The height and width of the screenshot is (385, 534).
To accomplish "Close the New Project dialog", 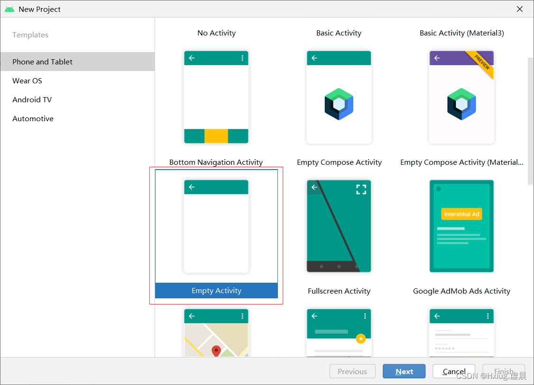I will [520, 9].
